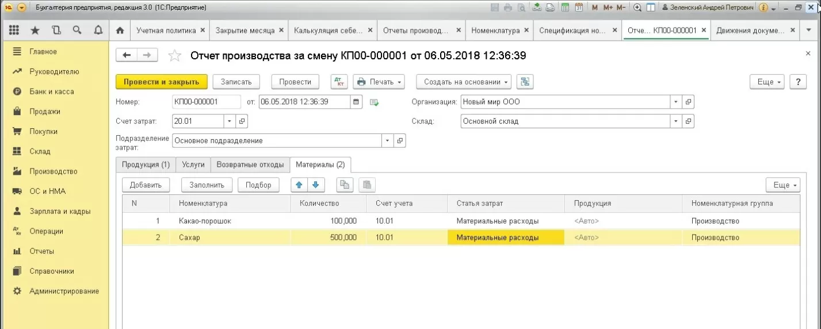Screen dimensions: 821x329
Task: Open the calculator icon in title bar
Action: pos(566,7)
